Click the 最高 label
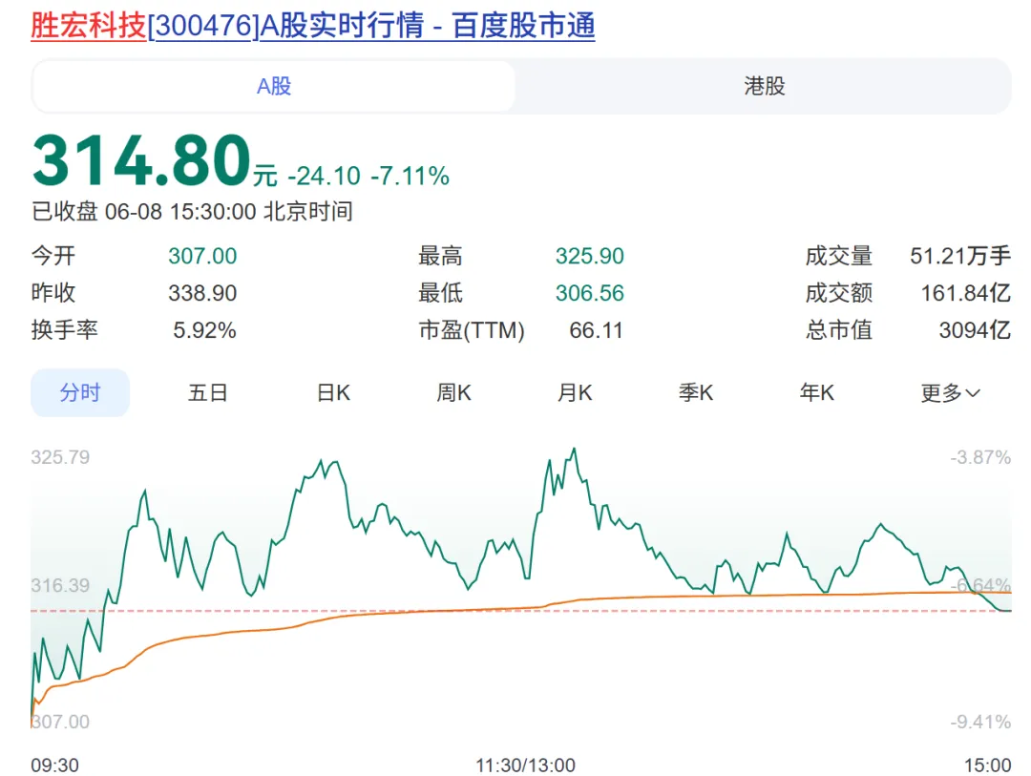The width and height of the screenshot is (1031, 776). tap(440, 256)
